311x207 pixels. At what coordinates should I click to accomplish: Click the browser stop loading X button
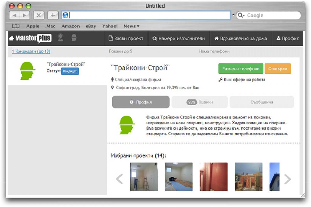pos(39,15)
